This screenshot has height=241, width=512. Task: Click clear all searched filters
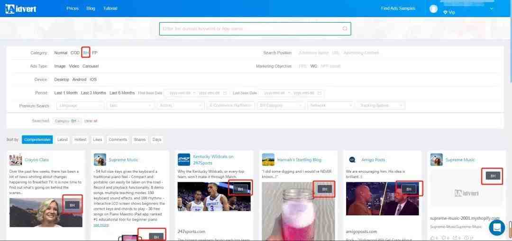pos(91,121)
